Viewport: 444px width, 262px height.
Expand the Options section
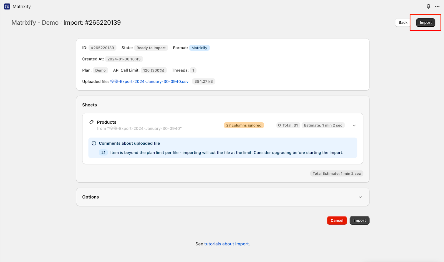[360, 197]
